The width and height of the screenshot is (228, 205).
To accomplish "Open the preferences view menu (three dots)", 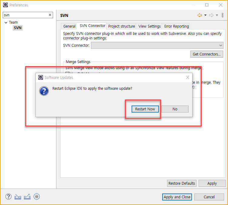I will [223, 15].
